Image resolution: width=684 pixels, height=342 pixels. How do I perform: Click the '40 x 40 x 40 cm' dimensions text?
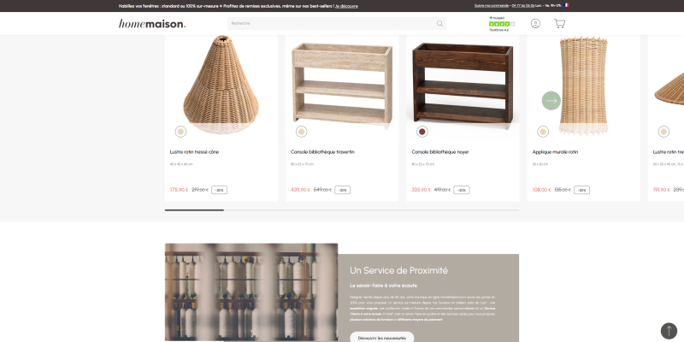click(x=181, y=164)
